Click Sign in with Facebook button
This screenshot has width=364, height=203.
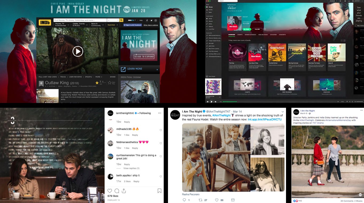[132, 25]
